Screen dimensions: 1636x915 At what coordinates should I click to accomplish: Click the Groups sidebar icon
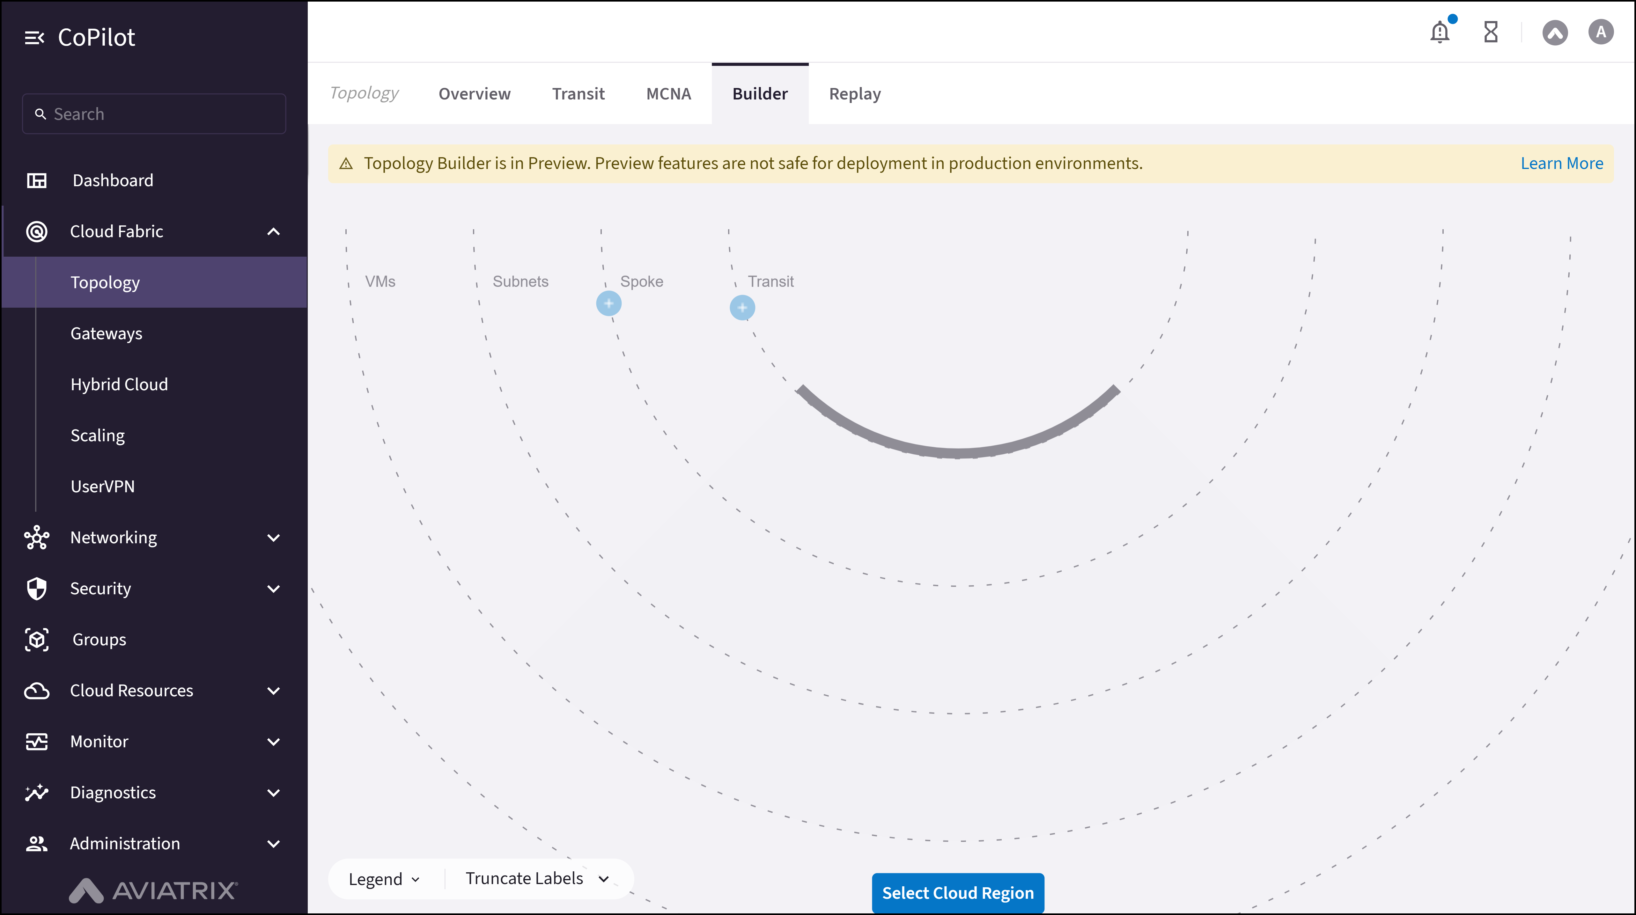[37, 640]
